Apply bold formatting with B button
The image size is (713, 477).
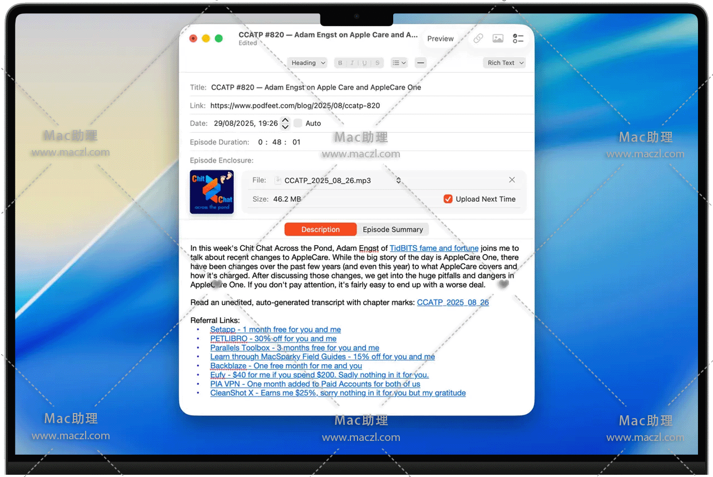tap(340, 63)
